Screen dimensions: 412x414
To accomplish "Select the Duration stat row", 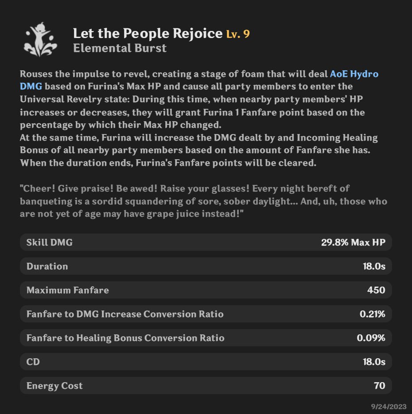I will coord(206,266).
